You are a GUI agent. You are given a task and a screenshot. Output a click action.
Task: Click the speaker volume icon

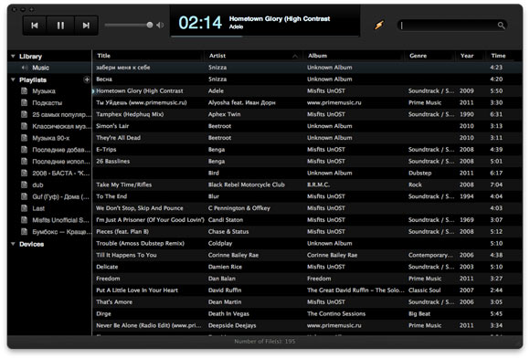pyautogui.click(x=160, y=26)
